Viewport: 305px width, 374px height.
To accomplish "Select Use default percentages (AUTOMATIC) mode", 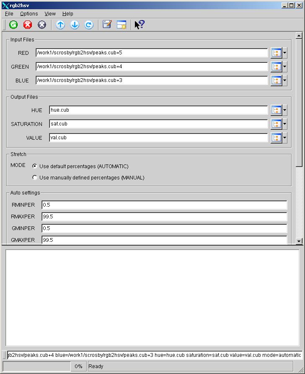I will (x=35, y=166).
